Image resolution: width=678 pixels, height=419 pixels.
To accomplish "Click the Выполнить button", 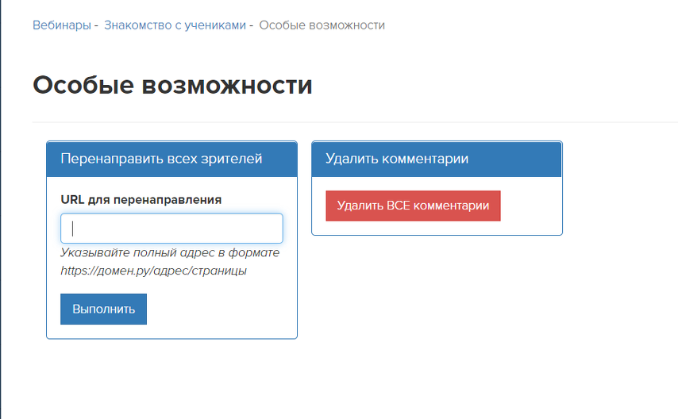I will point(104,309).
